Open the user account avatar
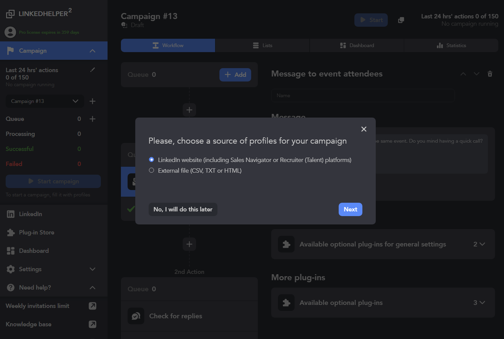The height and width of the screenshot is (339, 504). tap(10, 32)
